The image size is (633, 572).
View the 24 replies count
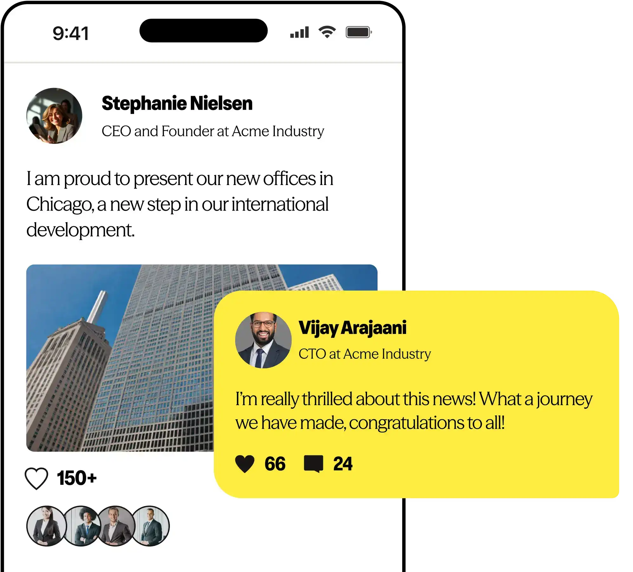tap(343, 464)
